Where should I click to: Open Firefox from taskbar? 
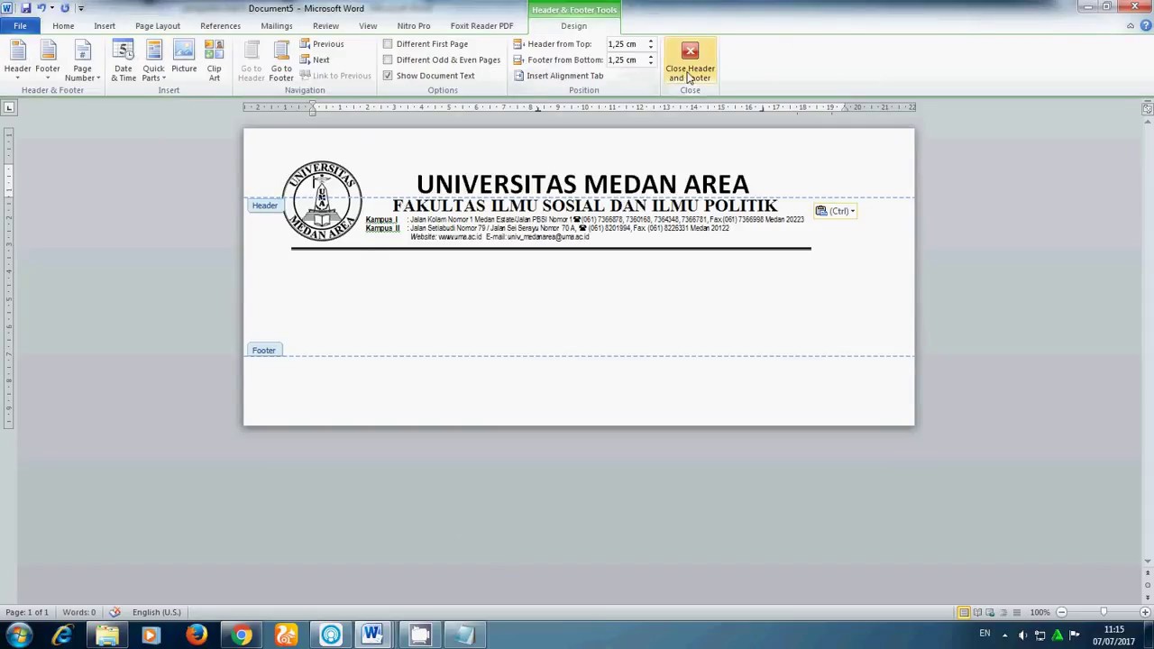197,635
